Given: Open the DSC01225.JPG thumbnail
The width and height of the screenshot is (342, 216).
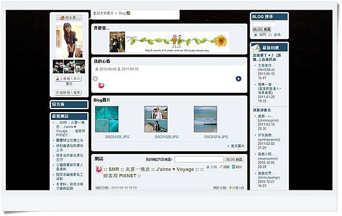Looking at the screenshot, I should click(x=107, y=119).
